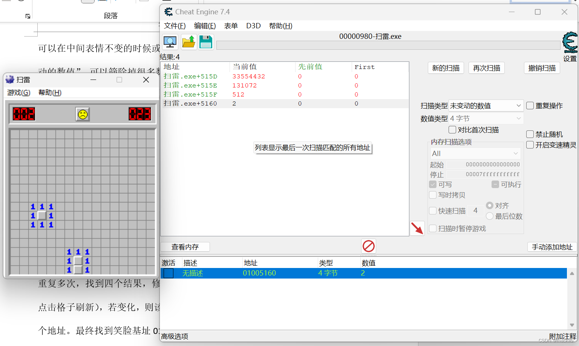Click the 先前值 column header
The width and height of the screenshot is (579, 346).
tap(323, 67)
